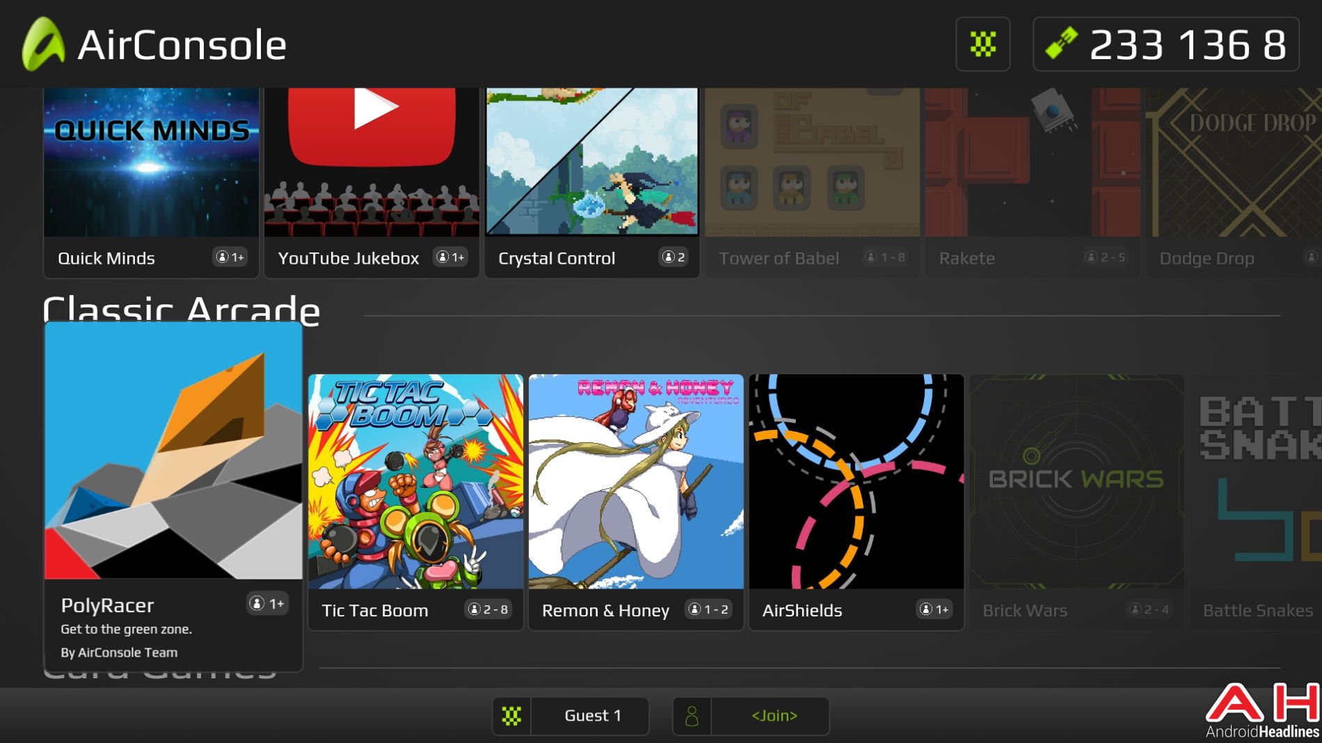Click the Crystal Control title label

[557, 258]
